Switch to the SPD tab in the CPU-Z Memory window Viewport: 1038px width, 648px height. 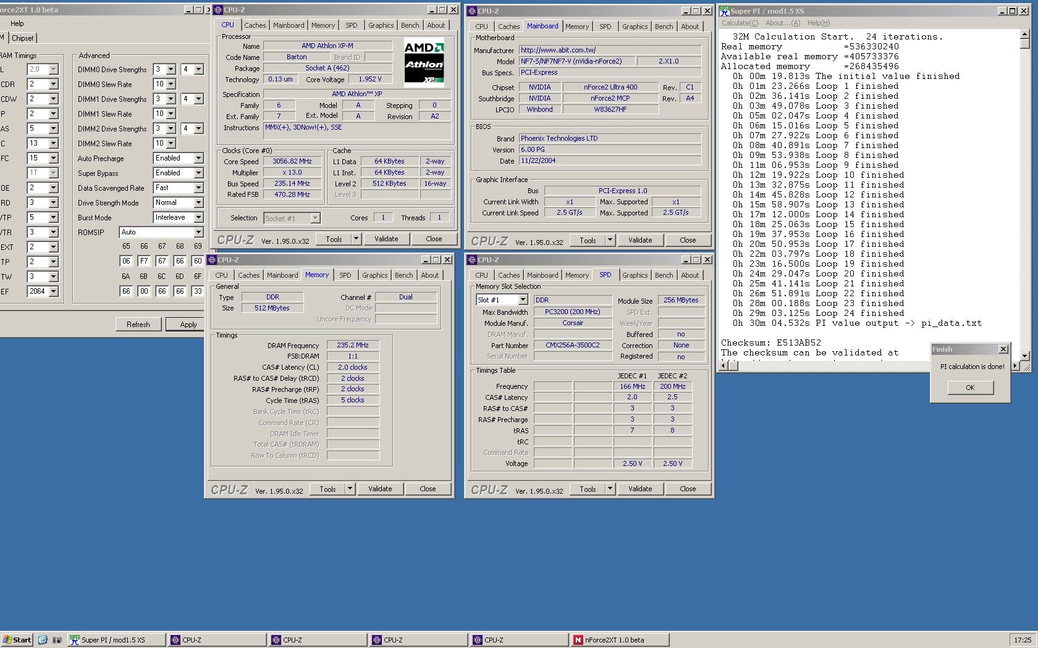[x=345, y=275]
